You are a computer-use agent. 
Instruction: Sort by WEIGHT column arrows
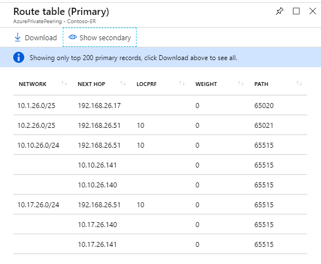coord(241,83)
